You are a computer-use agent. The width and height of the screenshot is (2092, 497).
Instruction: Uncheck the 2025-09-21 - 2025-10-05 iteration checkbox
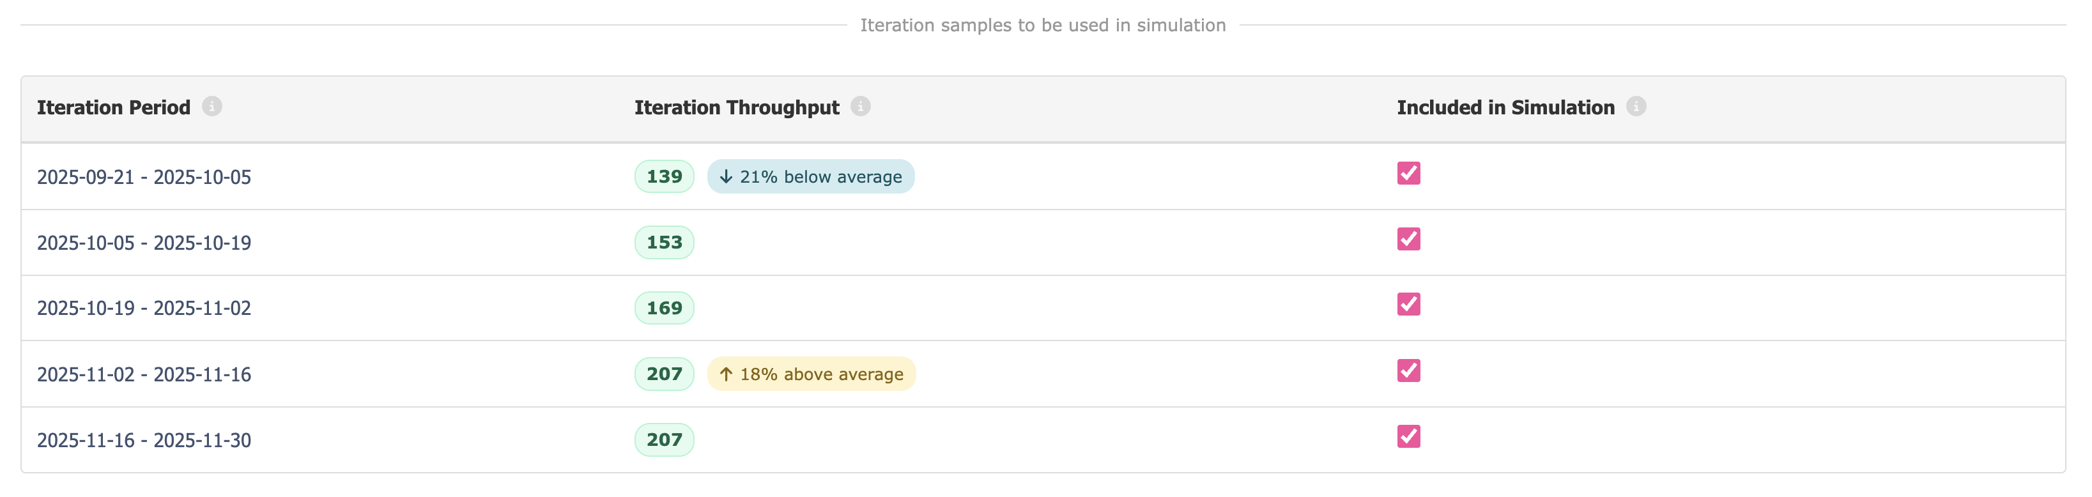(1409, 174)
